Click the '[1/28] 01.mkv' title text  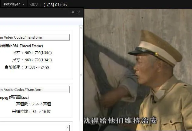coord(55,5)
